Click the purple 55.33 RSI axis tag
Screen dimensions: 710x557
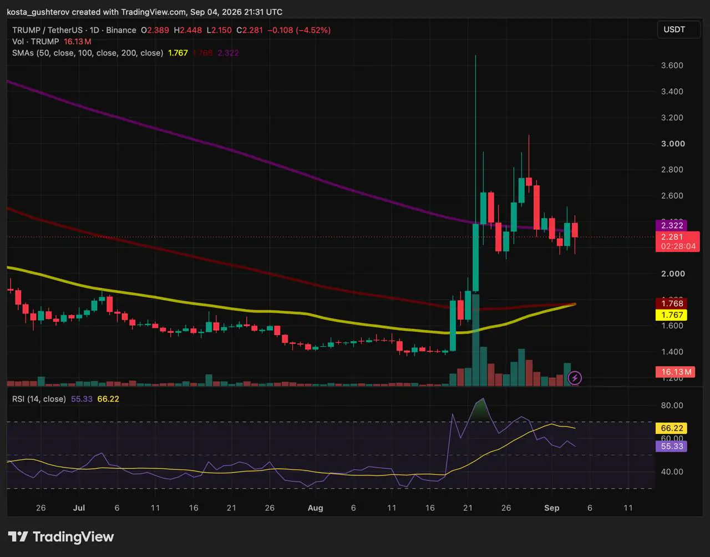point(671,446)
